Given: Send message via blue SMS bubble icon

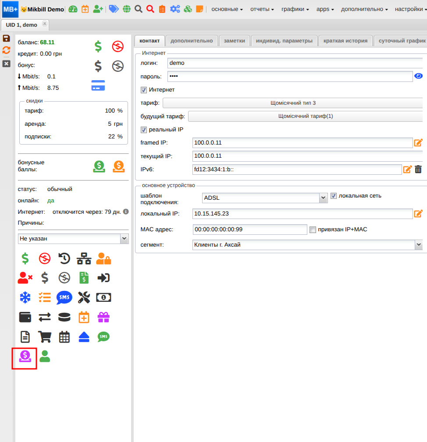Looking at the screenshot, I should click(64, 297).
